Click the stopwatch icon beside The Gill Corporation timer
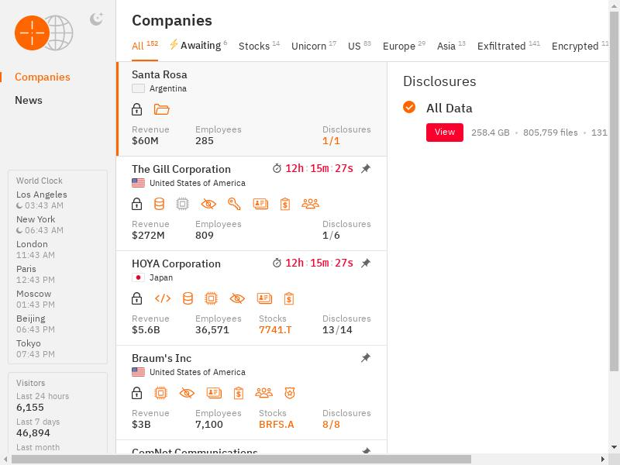The image size is (620, 465). click(x=277, y=168)
